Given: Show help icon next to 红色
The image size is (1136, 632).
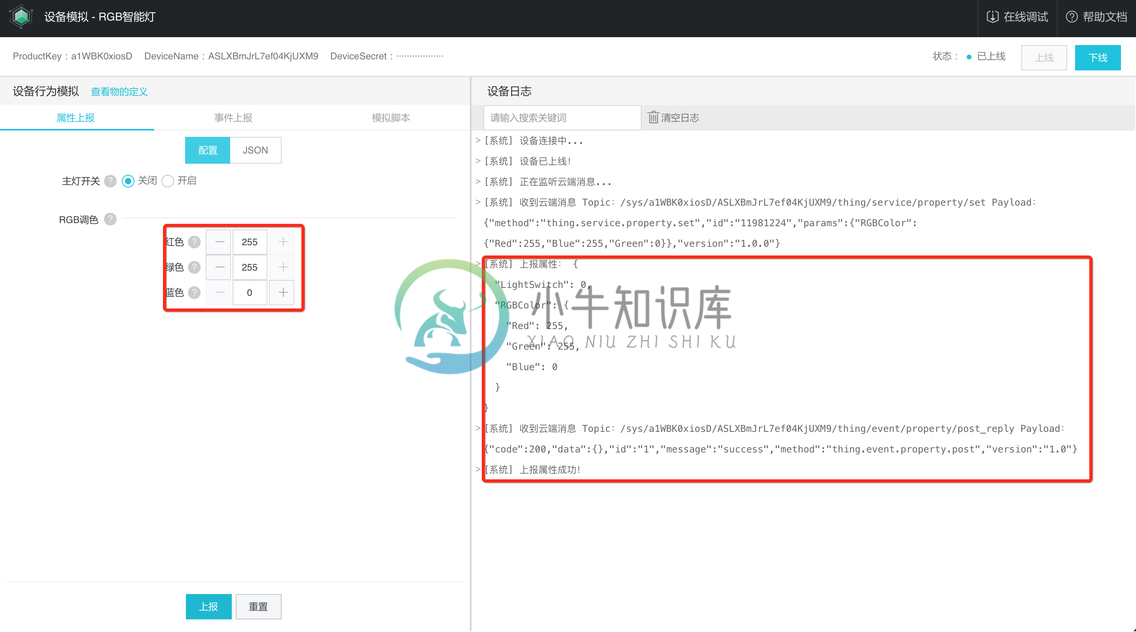Looking at the screenshot, I should point(194,242).
